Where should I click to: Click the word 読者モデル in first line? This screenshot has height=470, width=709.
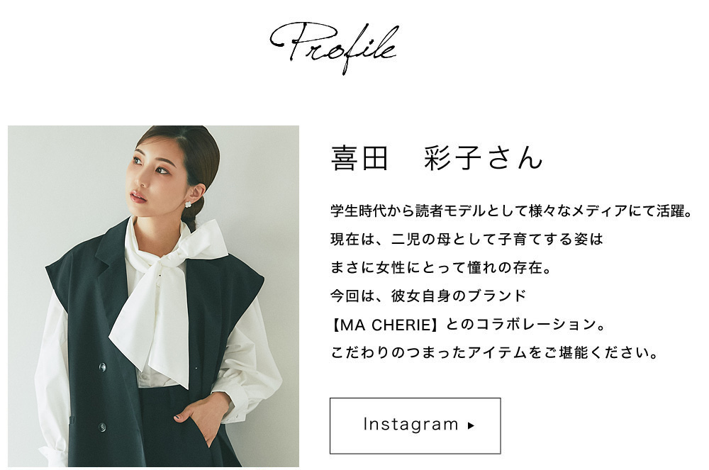(450, 211)
